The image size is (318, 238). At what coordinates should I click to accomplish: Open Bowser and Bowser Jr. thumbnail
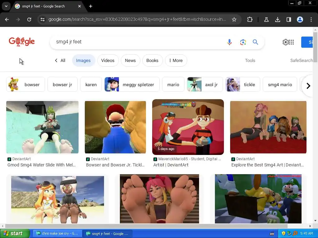pyautogui.click(x=115, y=127)
